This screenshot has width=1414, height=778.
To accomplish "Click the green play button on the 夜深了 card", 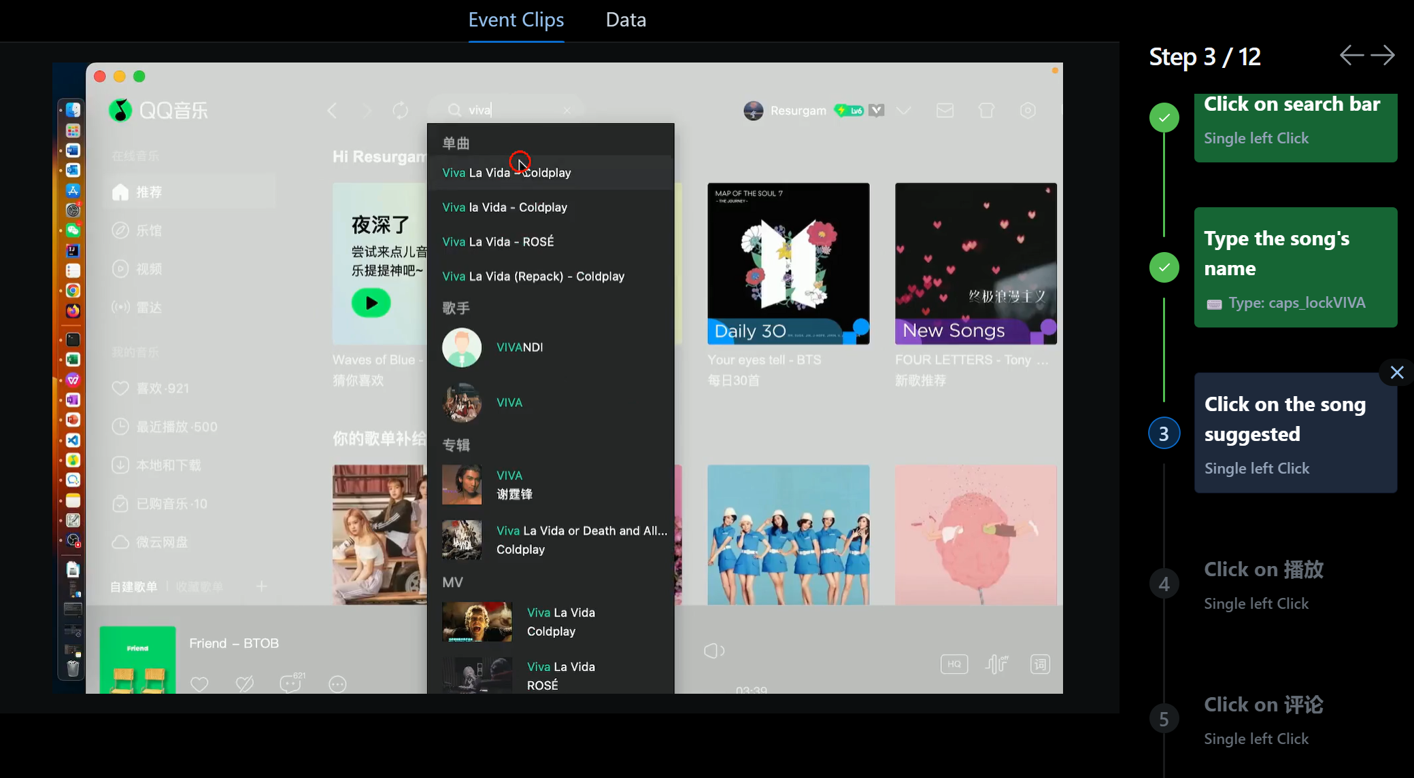I will click(371, 303).
